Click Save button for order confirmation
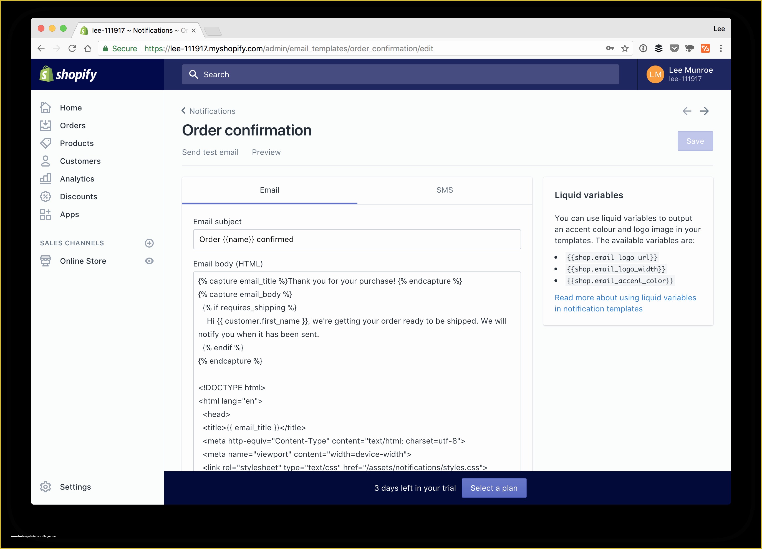This screenshot has width=762, height=549. click(x=695, y=141)
